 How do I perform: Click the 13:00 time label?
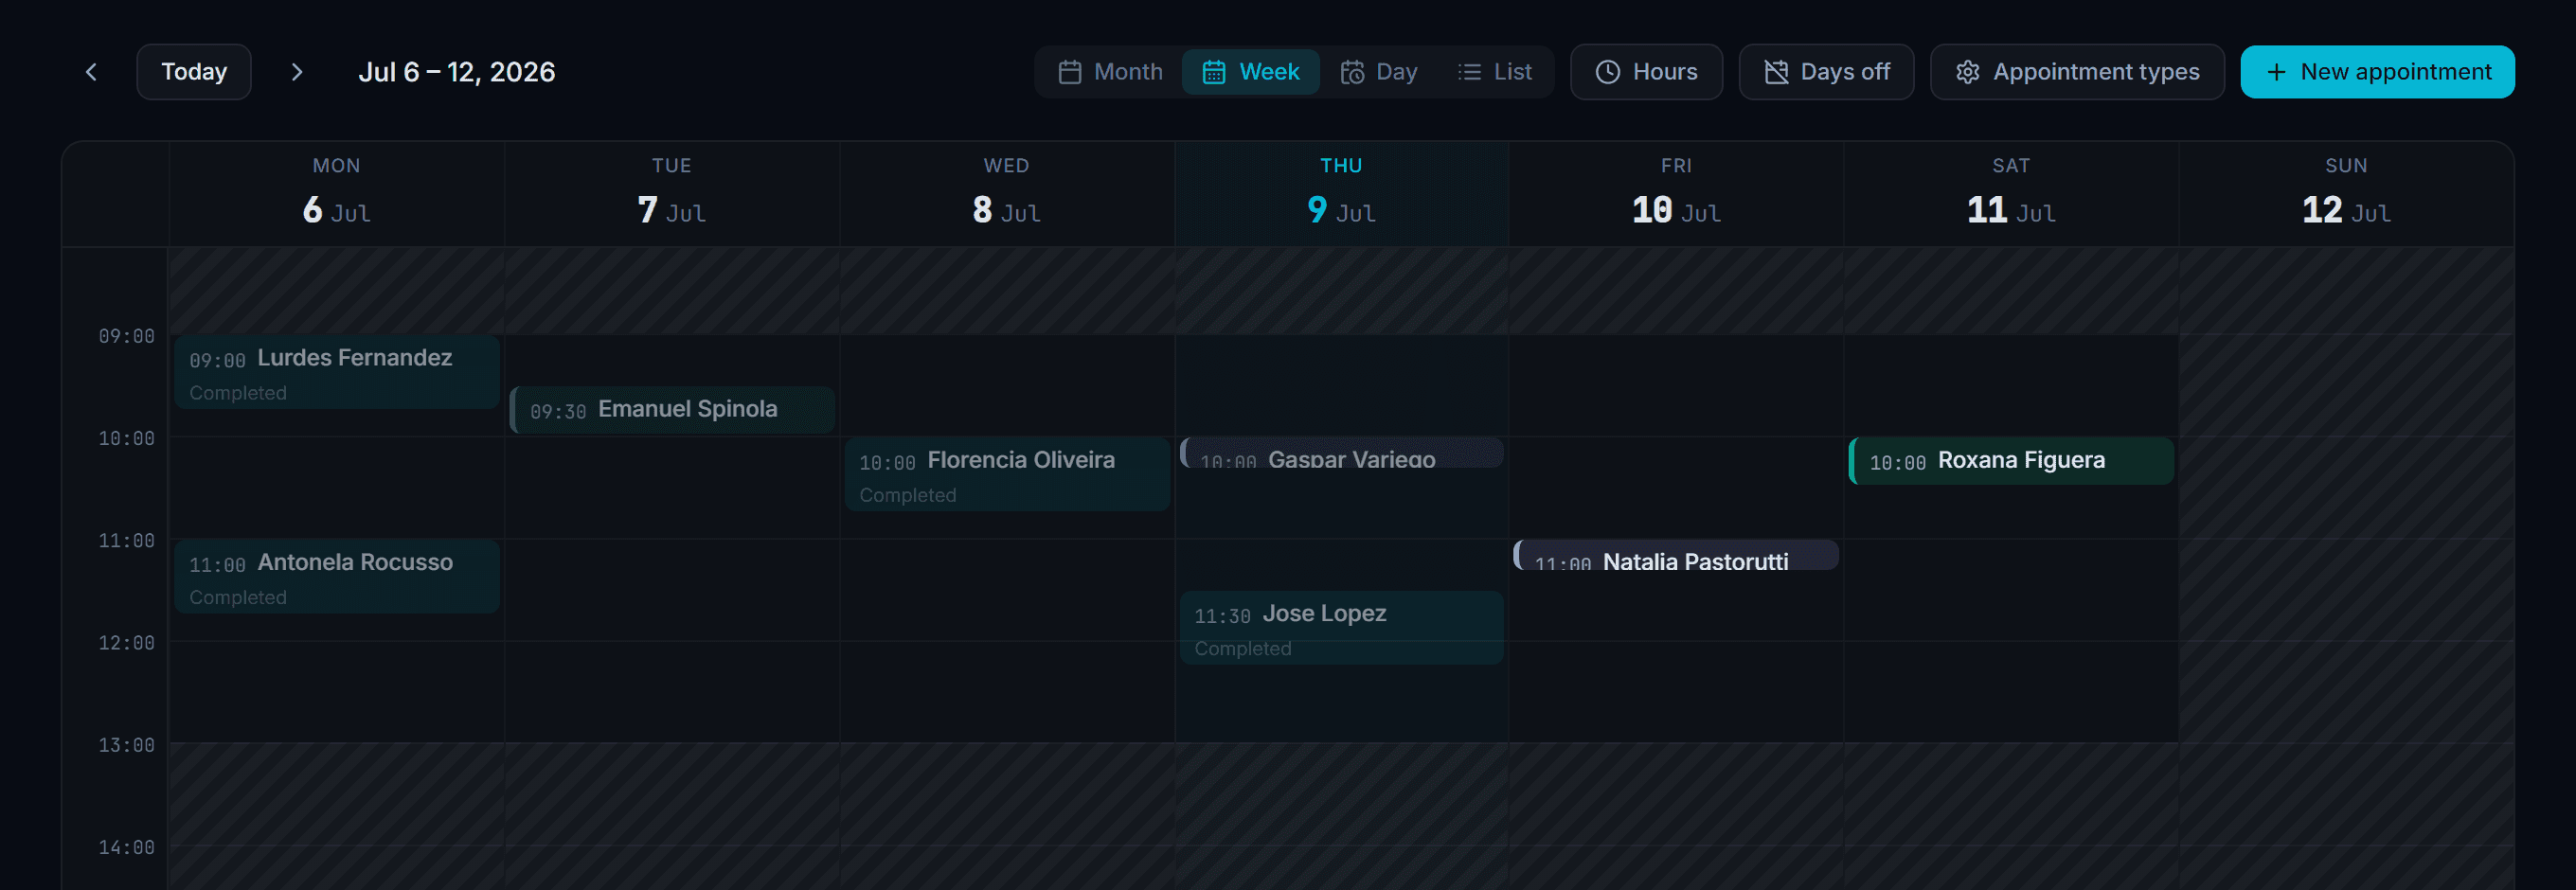126,745
